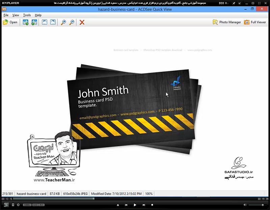Click total duration 00:19:39
The height and width of the screenshot is (210, 270).
(263, 199)
